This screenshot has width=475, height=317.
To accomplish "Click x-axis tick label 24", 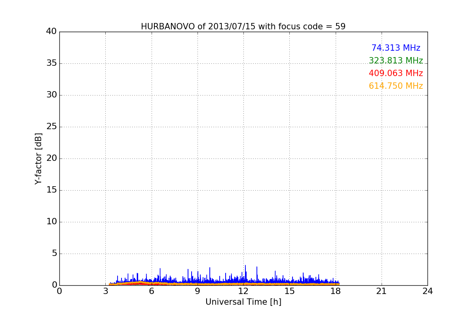I will tap(427, 291).
